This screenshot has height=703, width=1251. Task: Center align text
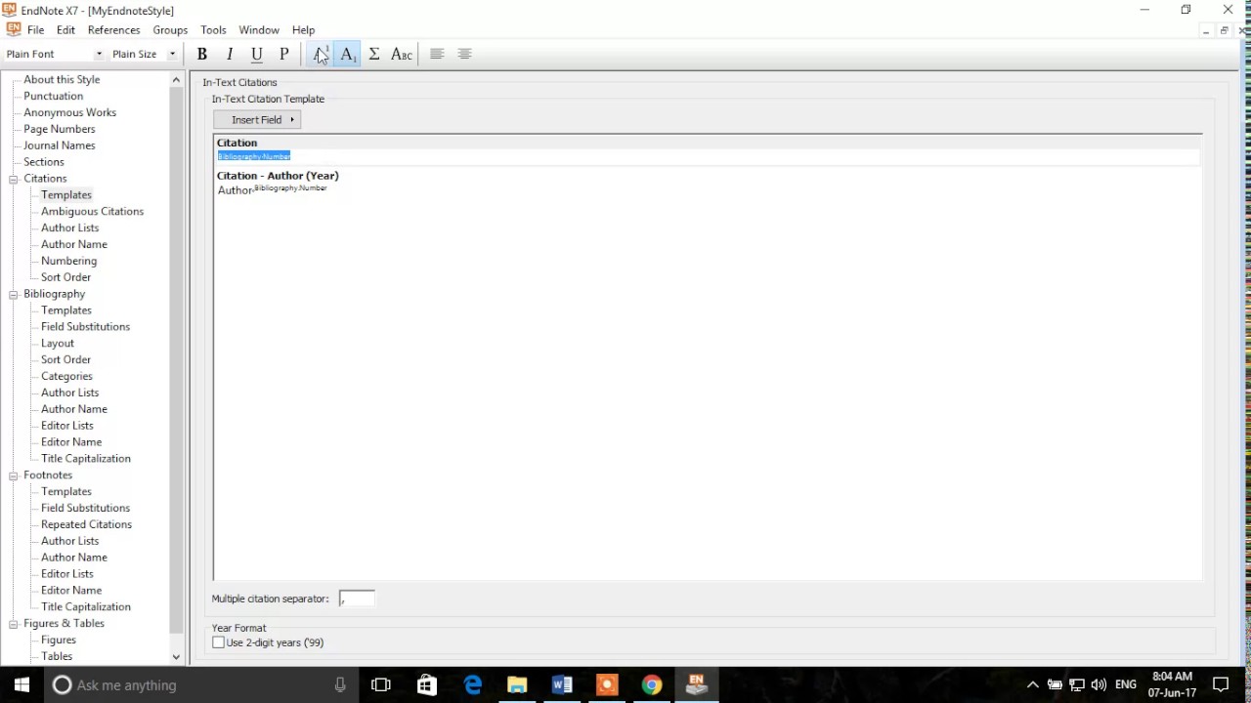(464, 54)
